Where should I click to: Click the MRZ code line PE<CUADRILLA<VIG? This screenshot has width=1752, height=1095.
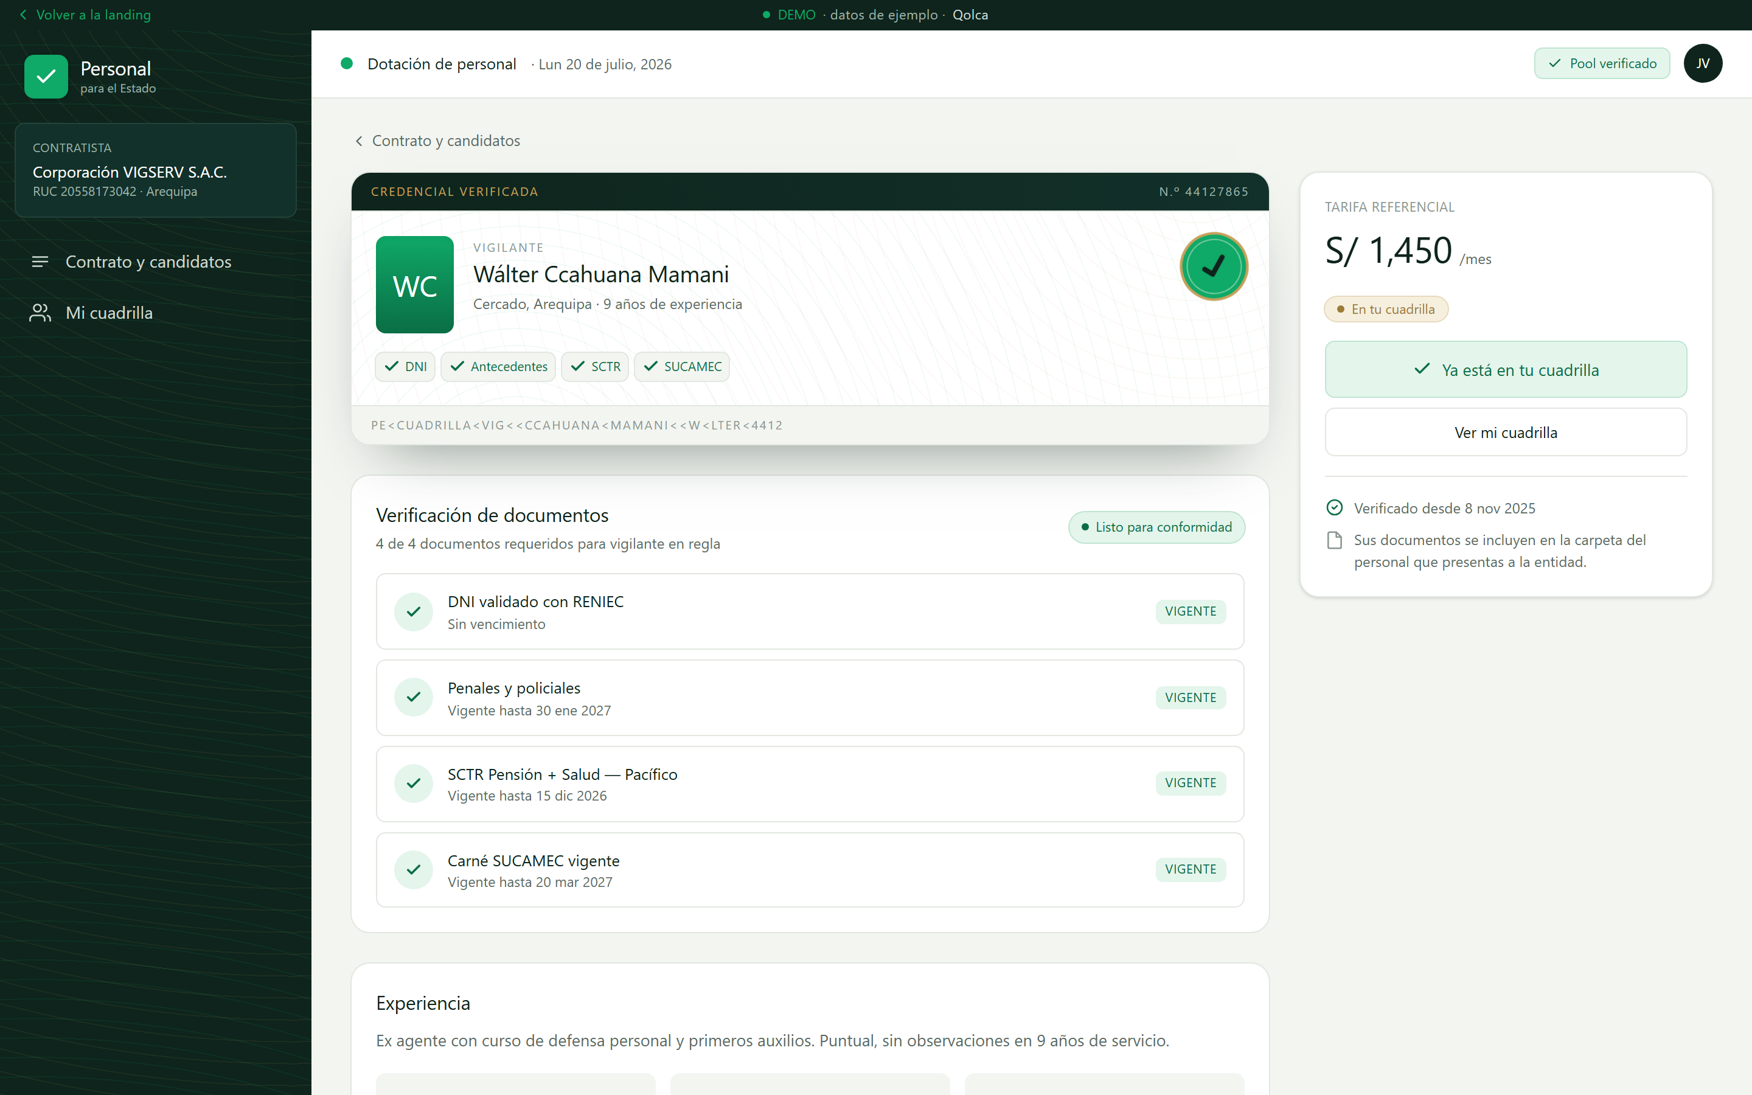point(576,425)
